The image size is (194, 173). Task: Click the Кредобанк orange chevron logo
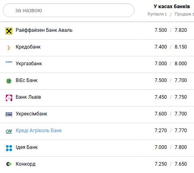coord(9,48)
